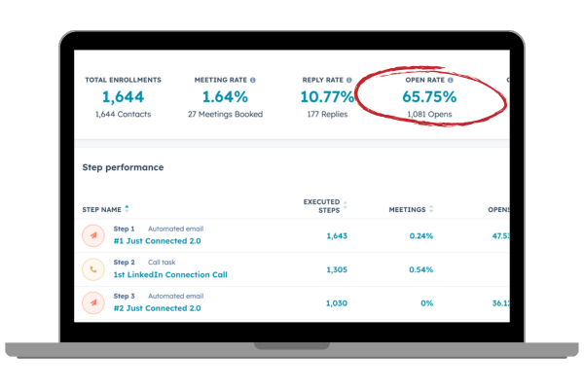The width and height of the screenshot is (584, 389).
Task: Click the 0.24% meetings value
Action: coord(421,236)
